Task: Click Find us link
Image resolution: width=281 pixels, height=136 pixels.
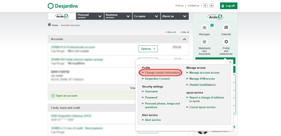Action: [179, 6]
